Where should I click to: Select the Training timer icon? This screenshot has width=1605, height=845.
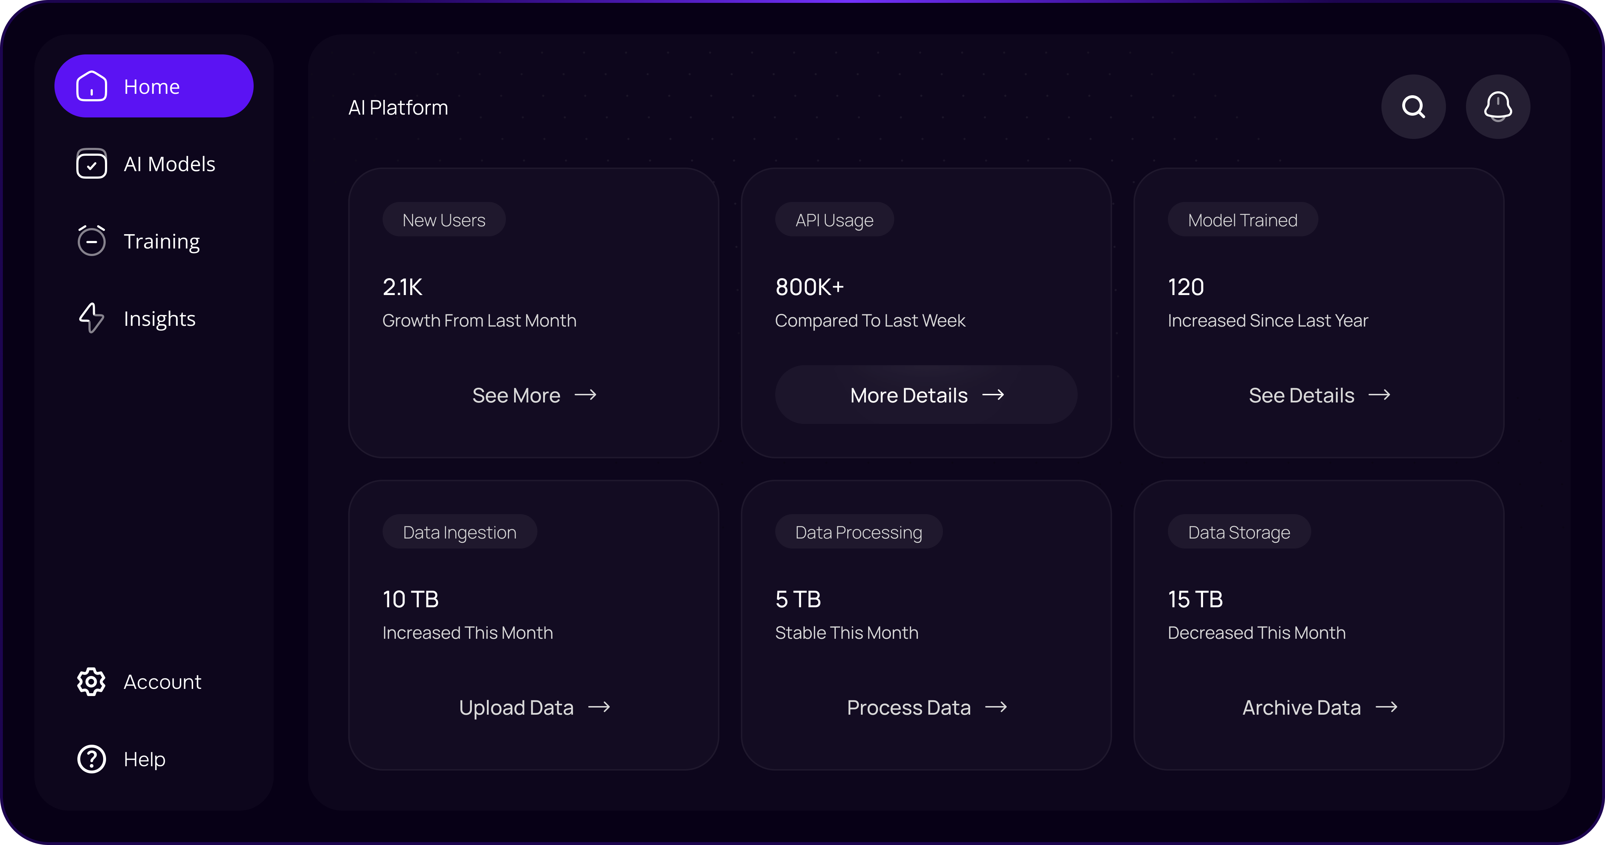pyautogui.click(x=92, y=240)
